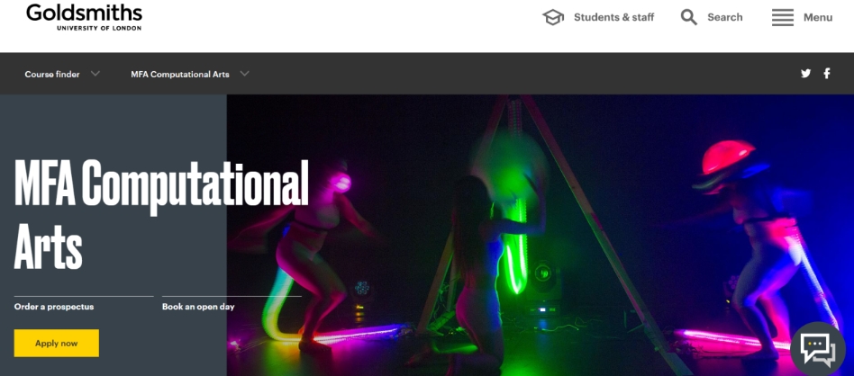Open the hamburger menu icon
This screenshot has height=376, width=854.
pyautogui.click(x=783, y=17)
